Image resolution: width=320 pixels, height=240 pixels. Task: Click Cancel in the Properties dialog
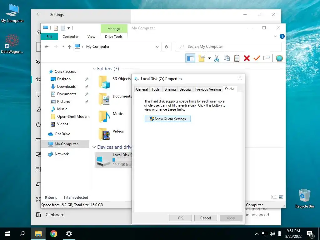206,218
